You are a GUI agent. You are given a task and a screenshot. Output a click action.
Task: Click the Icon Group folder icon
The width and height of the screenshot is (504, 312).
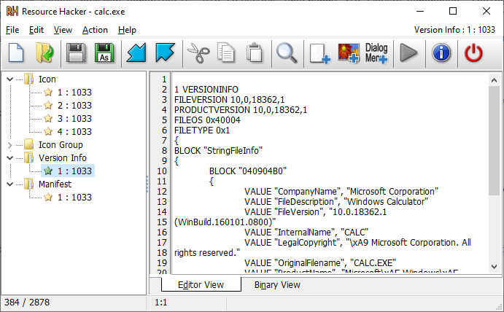click(x=29, y=144)
